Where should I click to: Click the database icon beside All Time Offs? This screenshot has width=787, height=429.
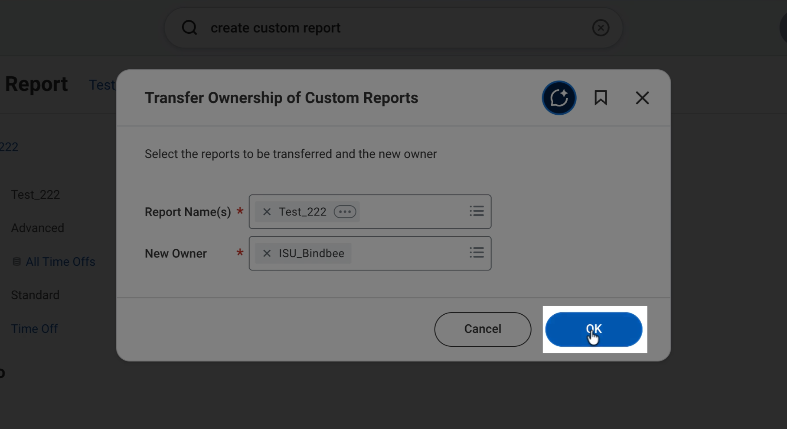pyautogui.click(x=16, y=261)
